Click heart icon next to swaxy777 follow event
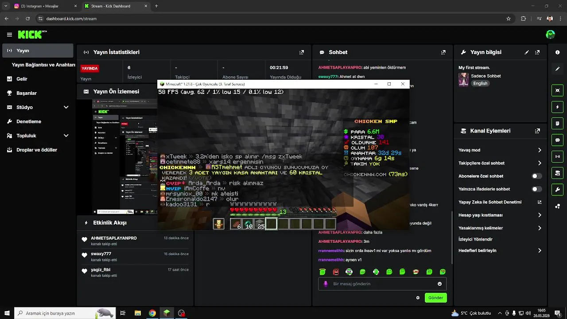567x319 pixels. 84,256
